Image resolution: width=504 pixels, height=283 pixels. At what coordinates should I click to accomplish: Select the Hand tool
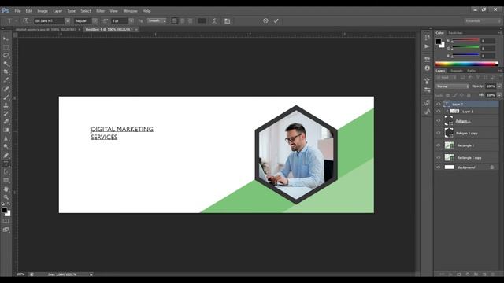[x=6, y=189]
